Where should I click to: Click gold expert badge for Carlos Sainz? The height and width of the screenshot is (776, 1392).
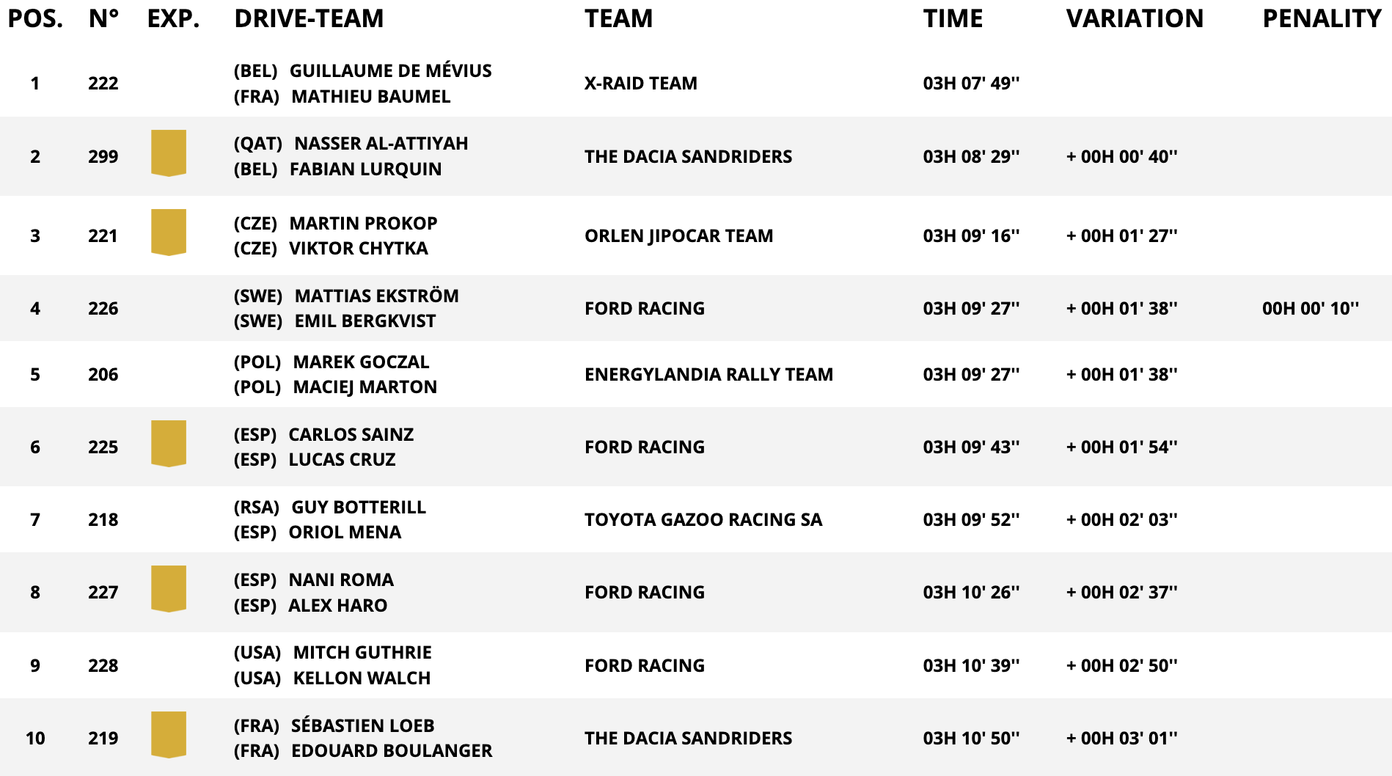coord(169,444)
